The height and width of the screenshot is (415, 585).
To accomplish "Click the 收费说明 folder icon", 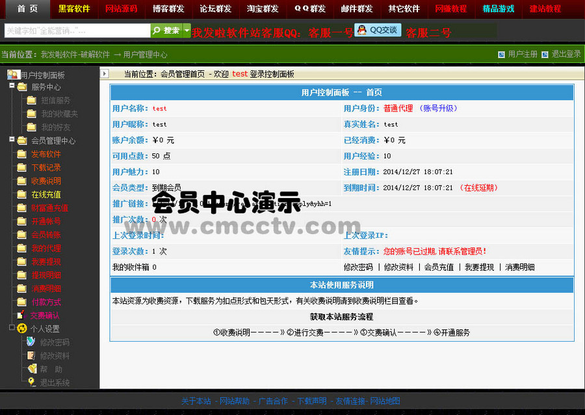I will click(x=22, y=181).
